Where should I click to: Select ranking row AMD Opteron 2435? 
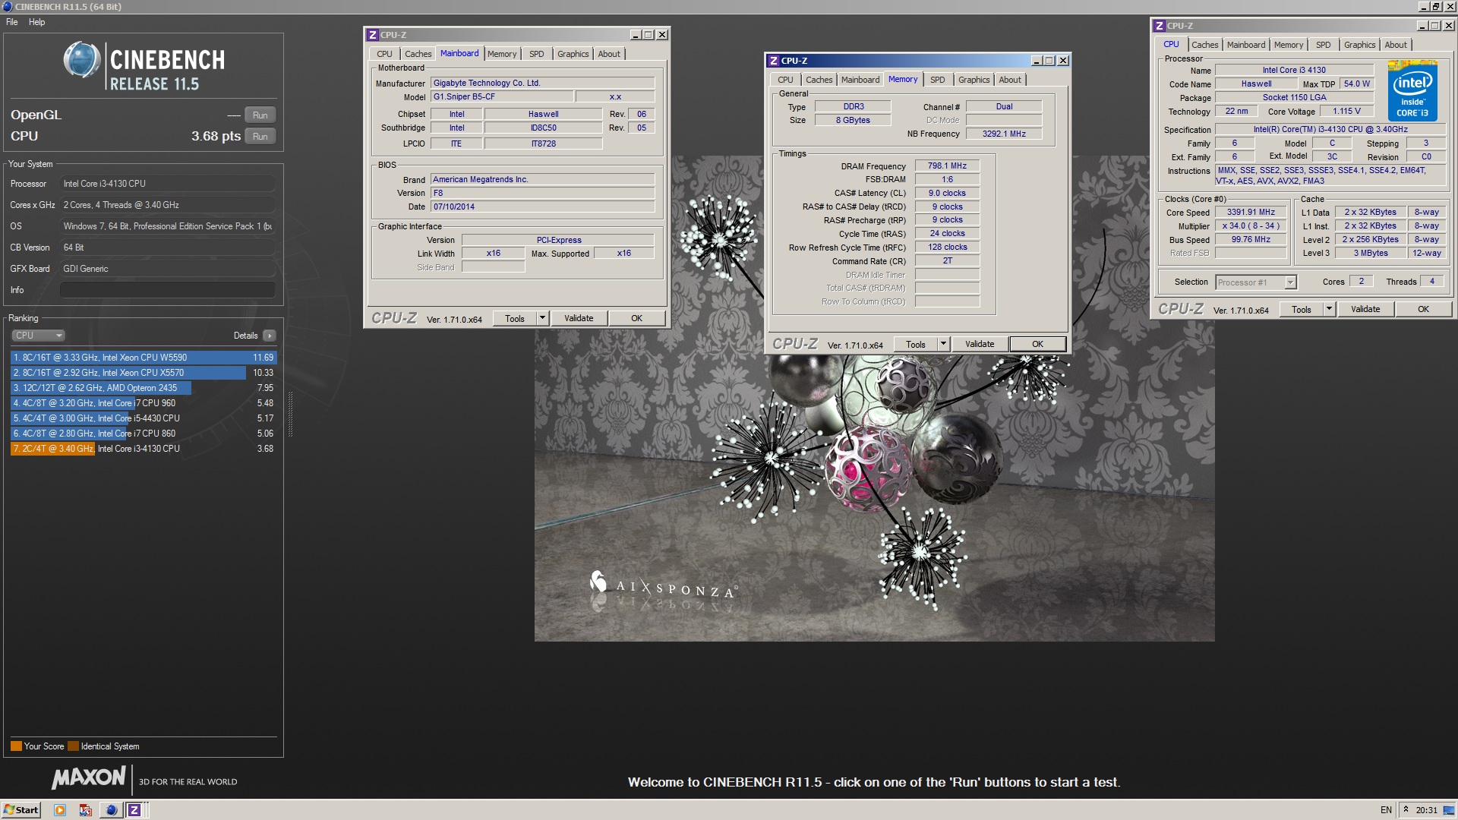144,388
